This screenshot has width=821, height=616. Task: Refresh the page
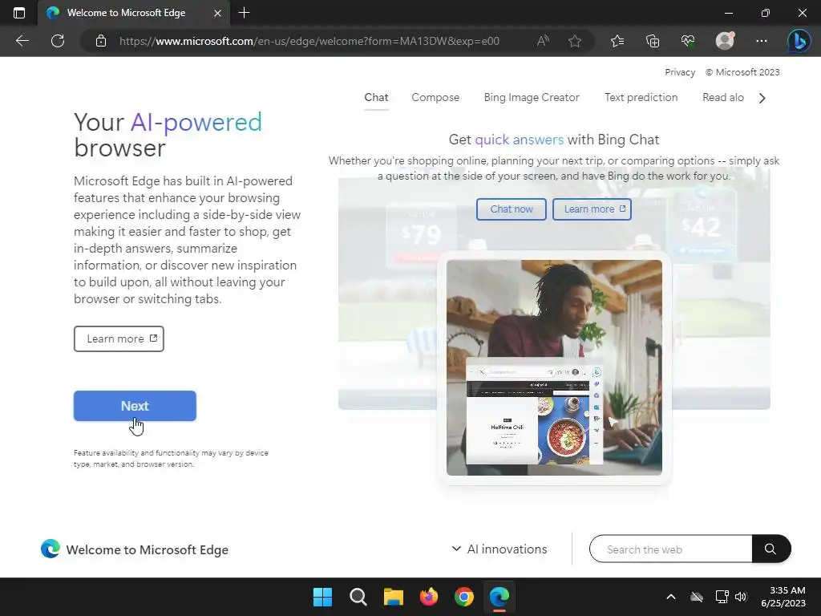(x=58, y=41)
